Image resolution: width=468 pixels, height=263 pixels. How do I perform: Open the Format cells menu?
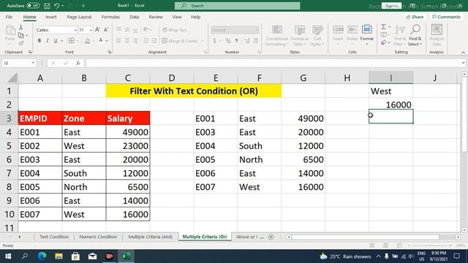(367, 35)
